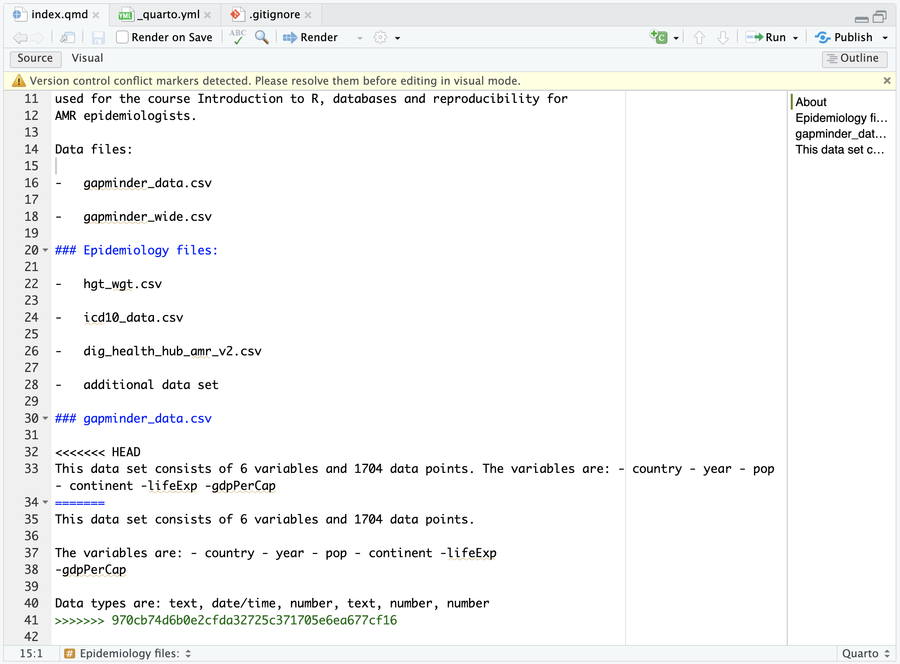
Task: Click the Render document button
Action: (x=310, y=37)
